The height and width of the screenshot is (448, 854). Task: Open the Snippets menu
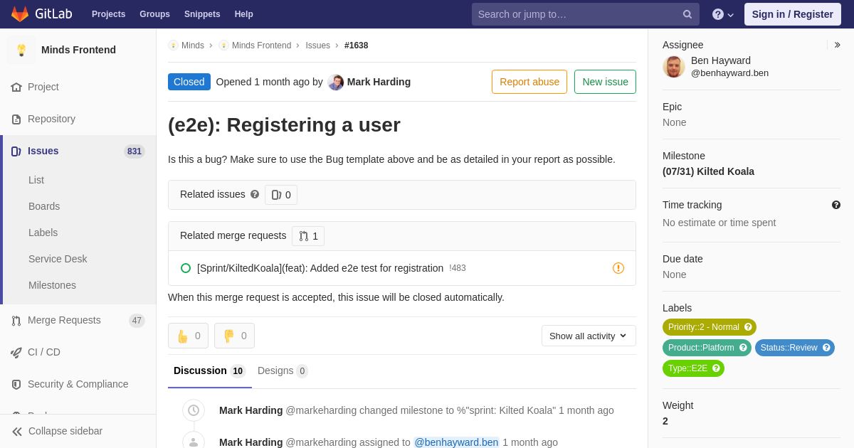tap(202, 14)
